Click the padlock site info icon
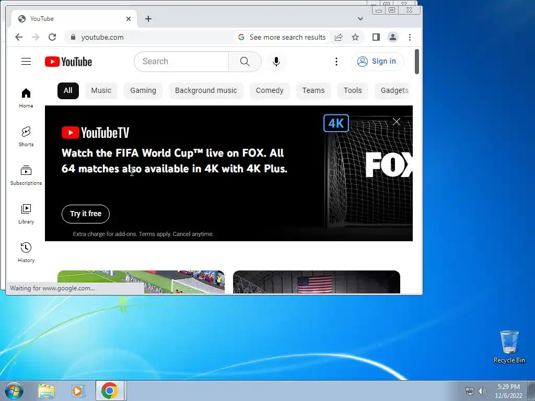Viewport: 535px width, 401px height. pyautogui.click(x=73, y=37)
